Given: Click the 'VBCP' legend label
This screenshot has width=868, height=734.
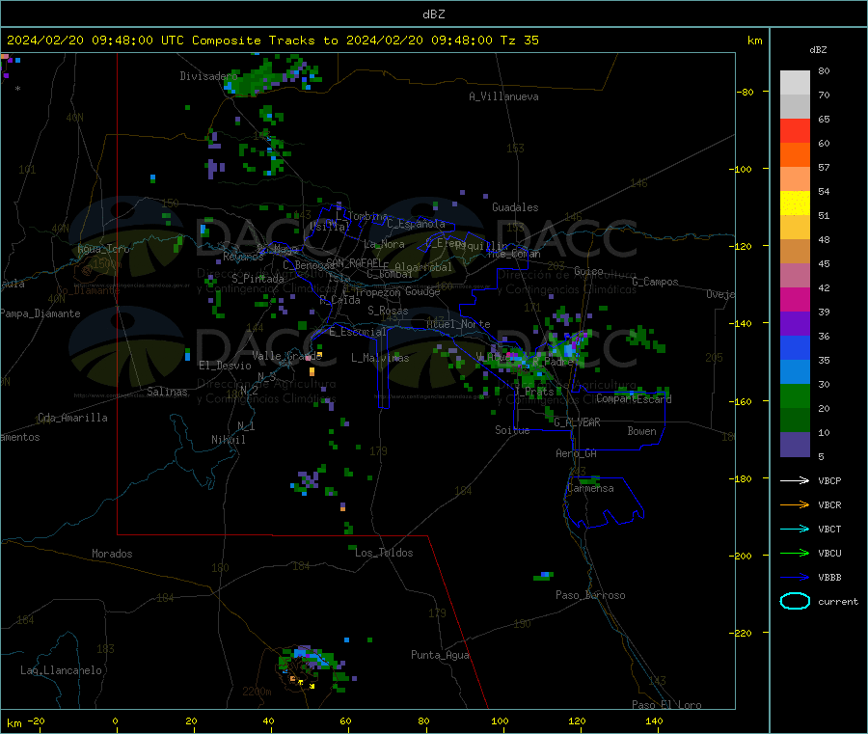Looking at the screenshot, I should (x=829, y=480).
